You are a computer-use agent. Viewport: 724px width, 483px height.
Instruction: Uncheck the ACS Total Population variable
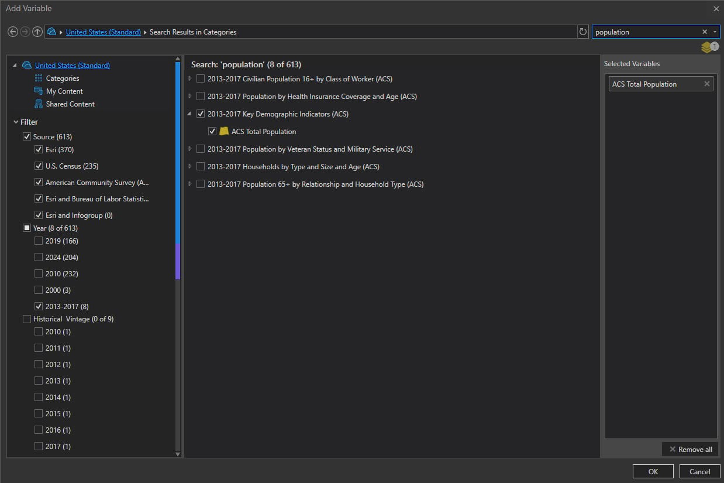[x=213, y=132]
